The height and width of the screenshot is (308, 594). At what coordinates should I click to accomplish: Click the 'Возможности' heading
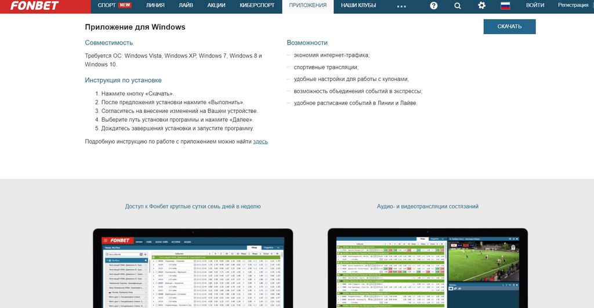(307, 43)
